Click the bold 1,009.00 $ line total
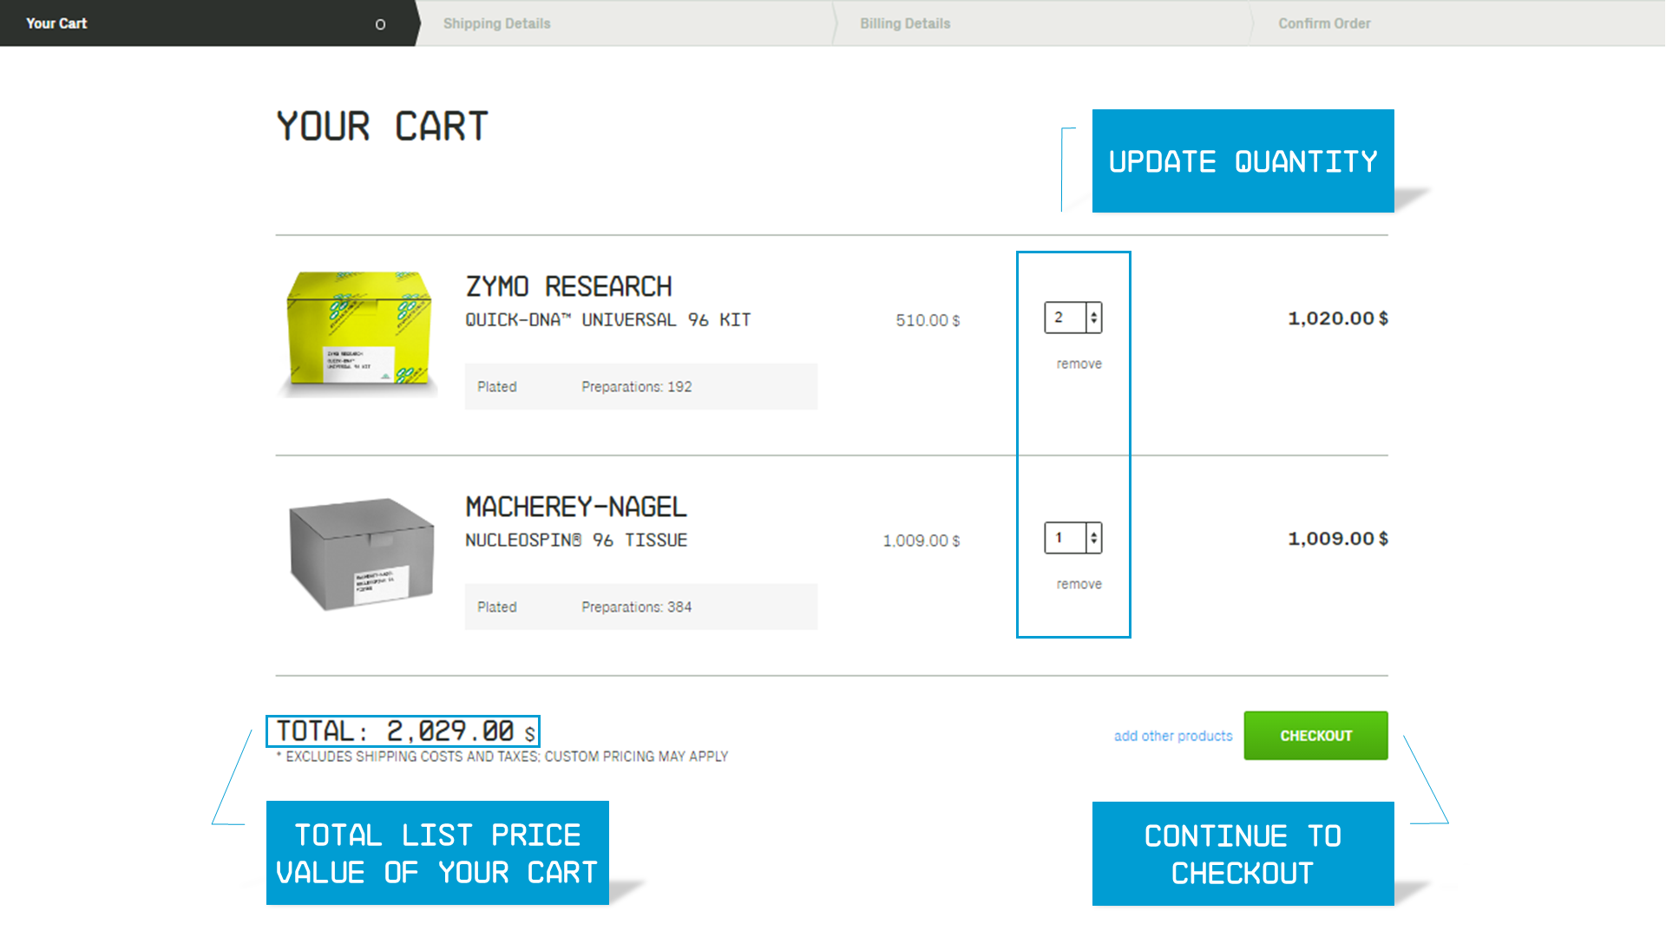Viewport: 1666px width, 937px height. (x=1337, y=539)
